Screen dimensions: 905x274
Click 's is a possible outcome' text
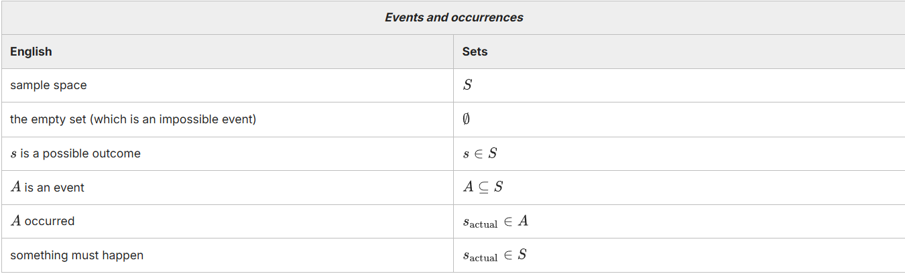[x=75, y=153]
